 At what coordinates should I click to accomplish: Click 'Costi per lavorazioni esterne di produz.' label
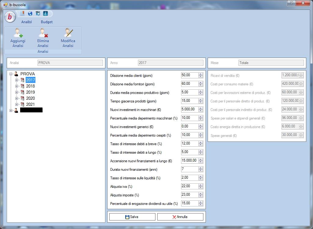click(241, 93)
